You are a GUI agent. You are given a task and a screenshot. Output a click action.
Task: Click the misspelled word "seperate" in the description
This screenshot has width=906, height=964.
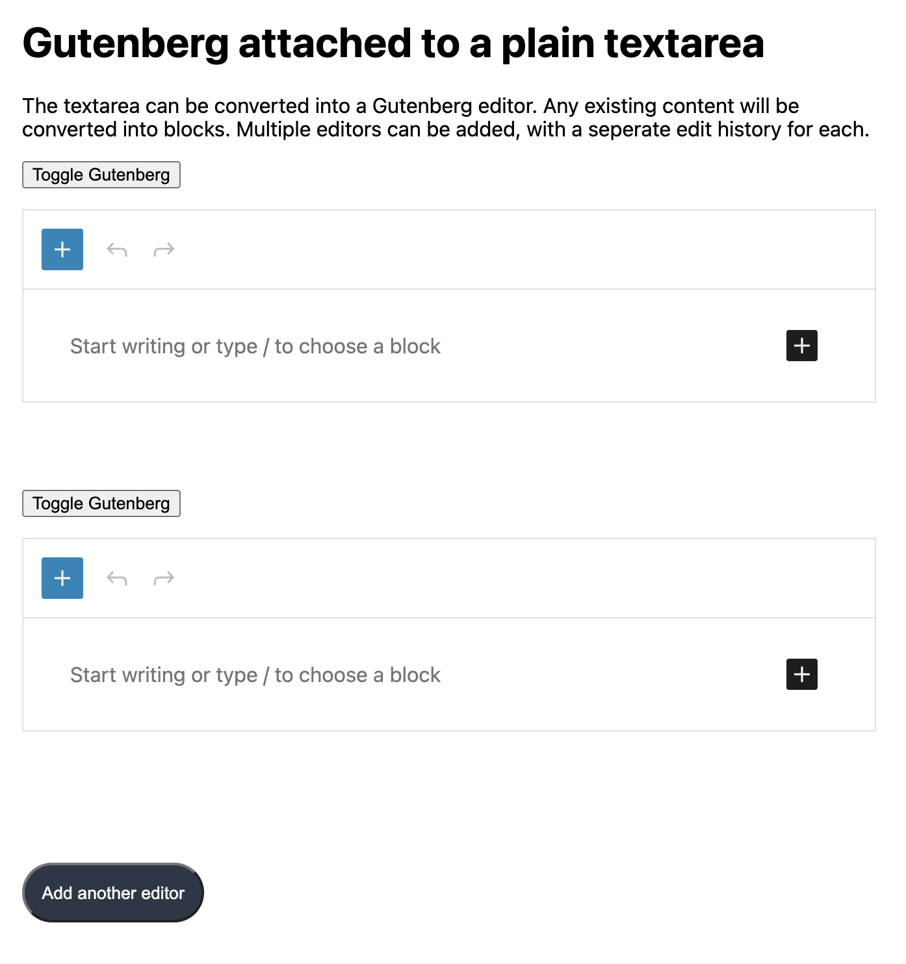(628, 129)
